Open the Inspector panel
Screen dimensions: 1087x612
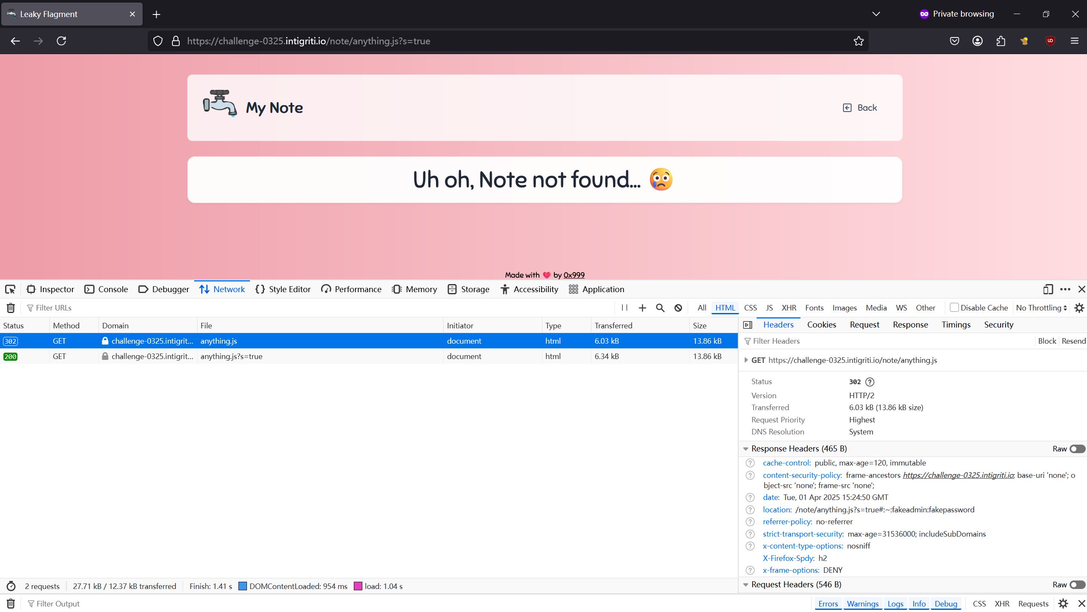(50, 289)
